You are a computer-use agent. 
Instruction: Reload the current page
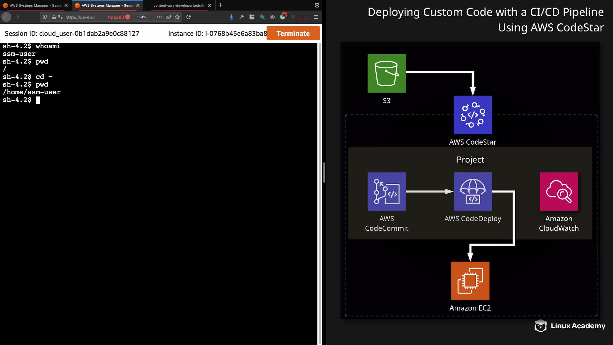click(x=189, y=17)
